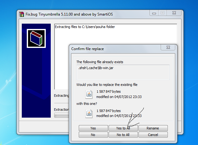Click the No button
Screen dimensions: 198x145
(x=93, y=135)
